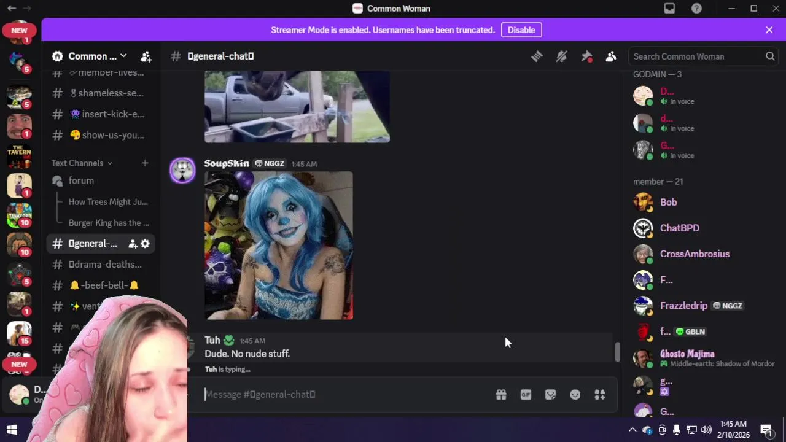Open the Threads icon in channel header
786x442 pixels.
click(x=537, y=56)
